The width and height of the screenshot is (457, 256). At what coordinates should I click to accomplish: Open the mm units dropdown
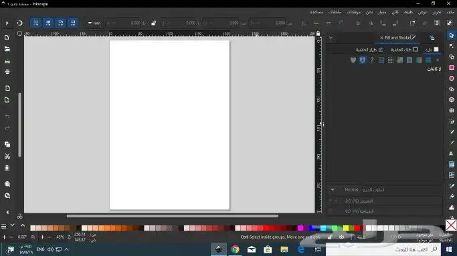pos(94,23)
